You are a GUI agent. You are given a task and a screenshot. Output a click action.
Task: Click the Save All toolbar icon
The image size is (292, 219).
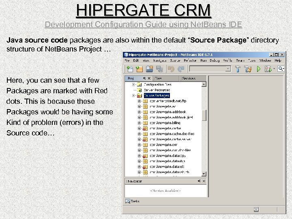click(159, 69)
